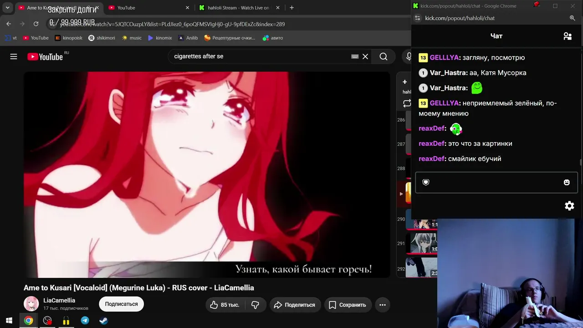Open the YouTube bookmark
The height and width of the screenshot is (328, 583).
click(x=36, y=38)
